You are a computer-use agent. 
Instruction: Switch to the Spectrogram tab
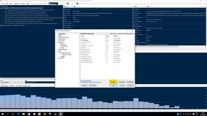[x=4, y=86]
